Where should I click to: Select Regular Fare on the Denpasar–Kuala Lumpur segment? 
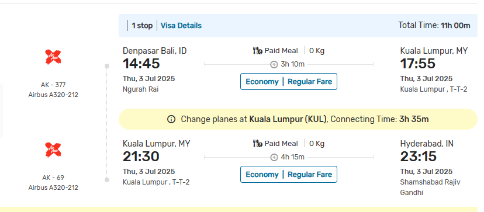pyautogui.click(x=310, y=82)
